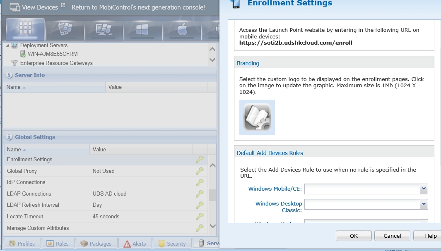This screenshot has width=441, height=251.
Task: Select the All Platforms grid icon
Action: [26, 28]
